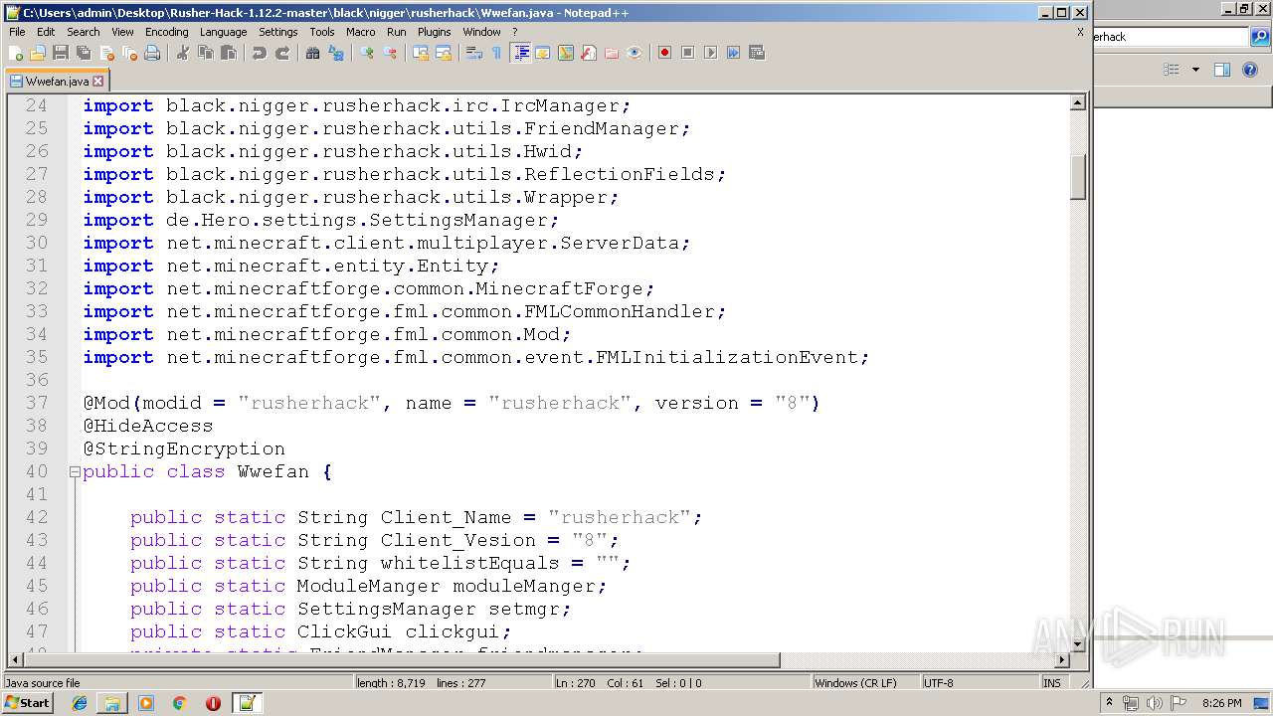Redo using the toolbar arrow icon
This screenshot has width=1273, height=716.
[x=282, y=53]
